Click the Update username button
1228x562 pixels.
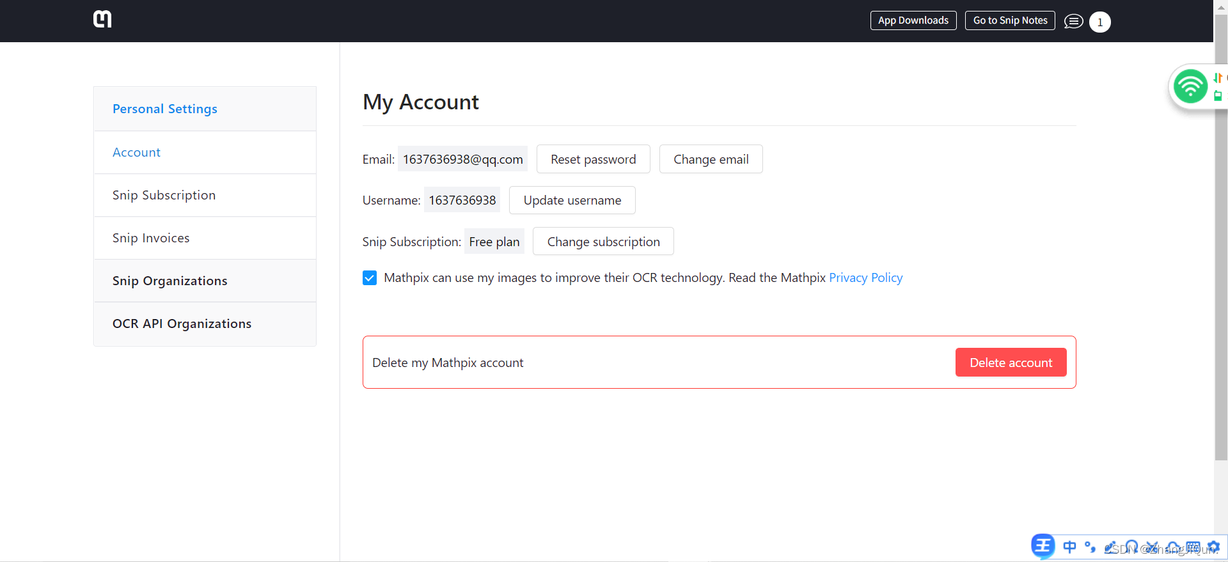(572, 200)
